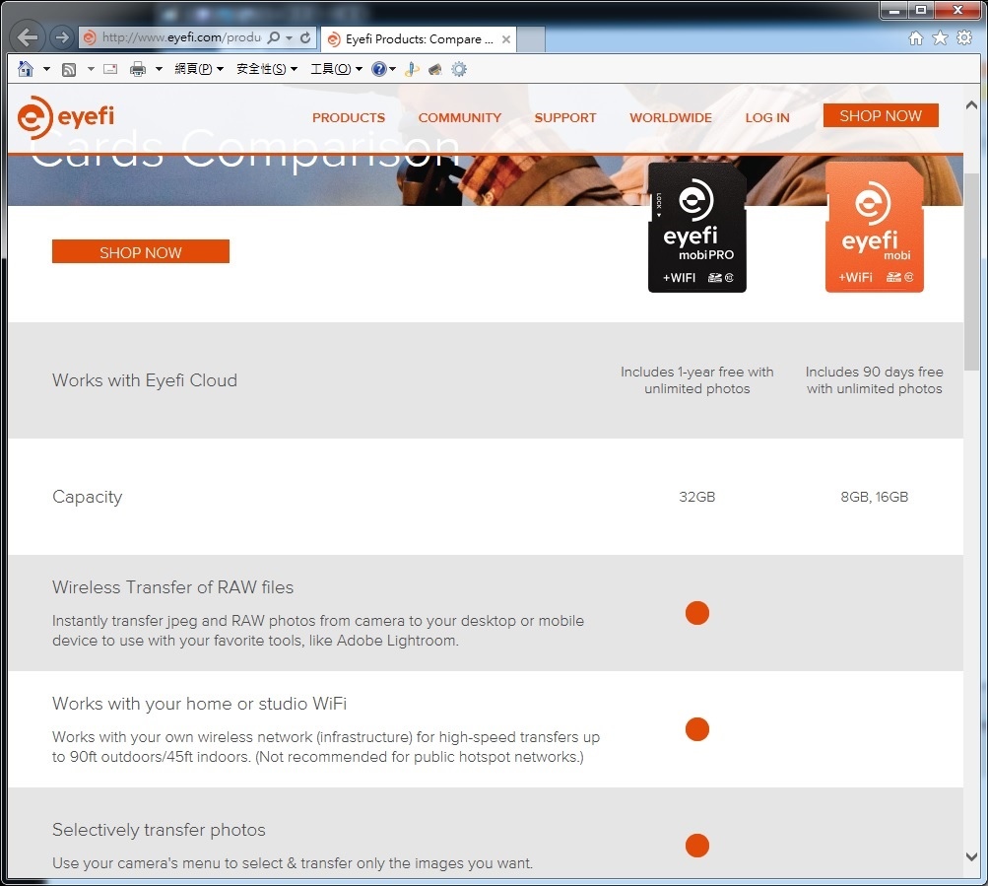Click the '32GB' capacity value
This screenshot has width=988, height=886.
pyautogui.click(x=696, y=497)
